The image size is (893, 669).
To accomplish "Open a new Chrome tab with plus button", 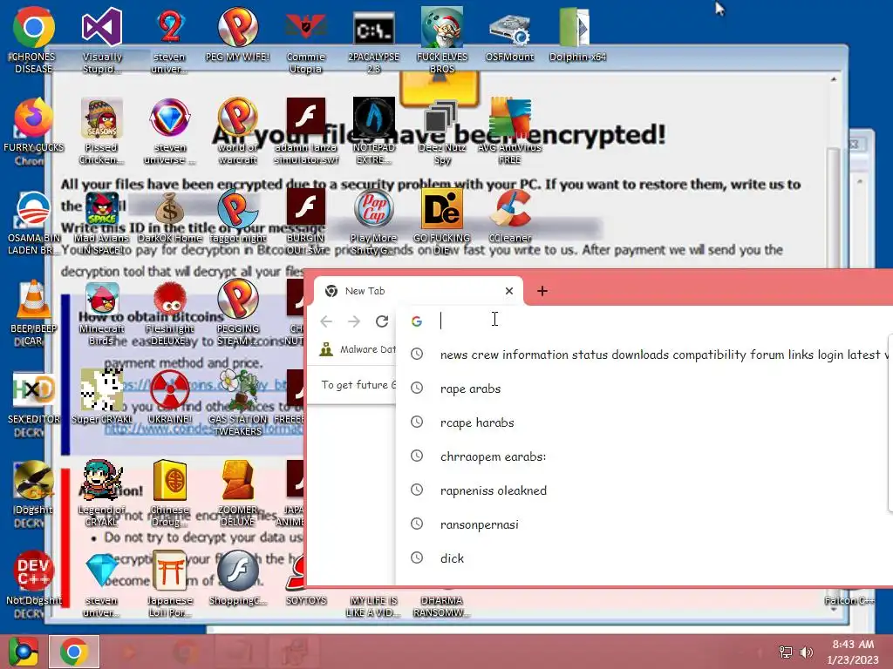I will (542, 291).
